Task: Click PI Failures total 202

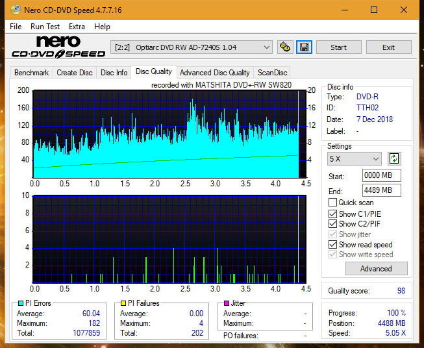Action: (197, 333)
